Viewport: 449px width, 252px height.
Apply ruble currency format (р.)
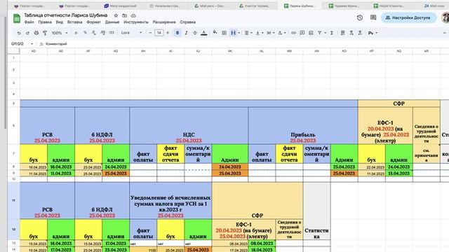(x=76, y=33)
